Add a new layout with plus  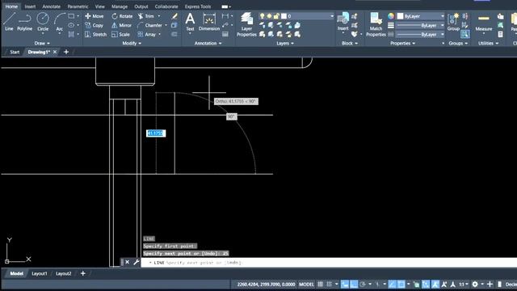[82, 273]
